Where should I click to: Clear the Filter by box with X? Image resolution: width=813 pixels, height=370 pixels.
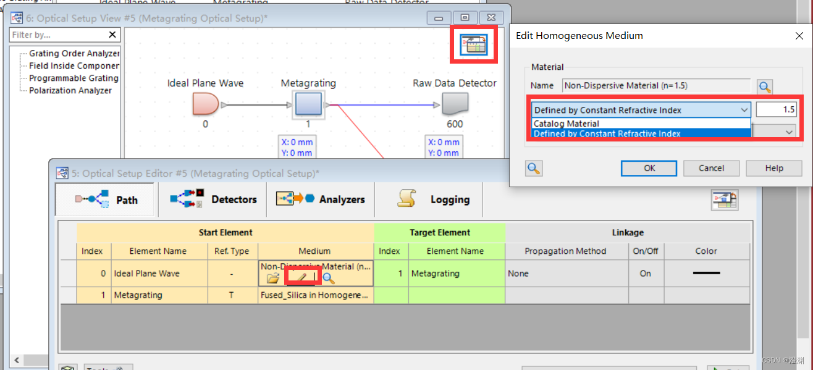[x=112, y=35]
